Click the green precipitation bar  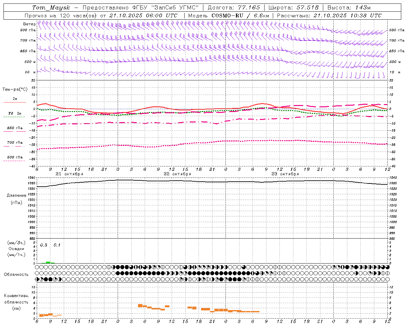48,262
